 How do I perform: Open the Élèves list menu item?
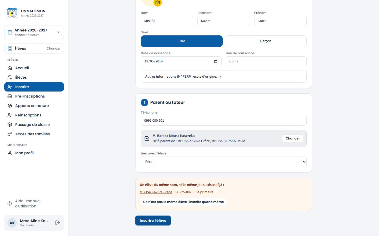pyautogui.click(x=34, y=77)
